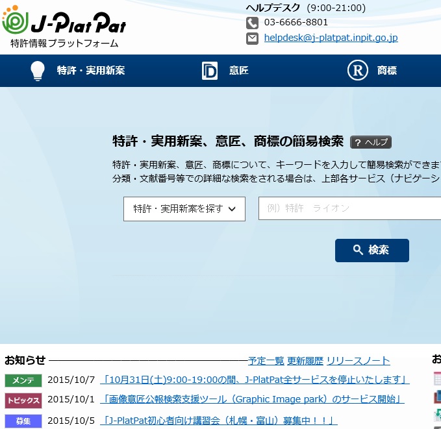Click the magnifier icon in 検索 button
441x429 pixels.
pos(358,250)
